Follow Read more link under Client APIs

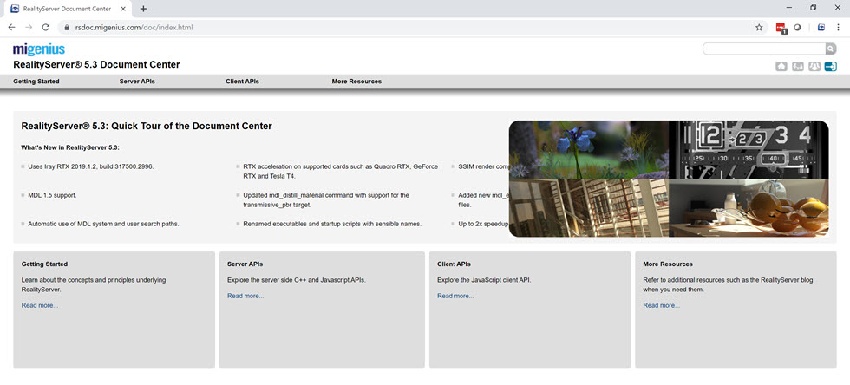[455, 296]
